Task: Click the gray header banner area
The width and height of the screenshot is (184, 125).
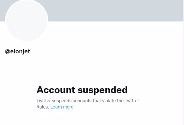Action: click(112, 11)
